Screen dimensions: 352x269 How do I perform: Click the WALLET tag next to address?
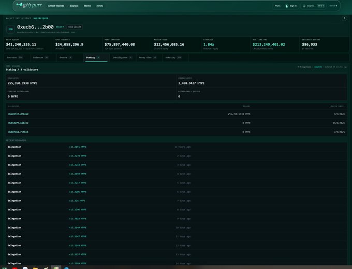click(x=60, y=27)
